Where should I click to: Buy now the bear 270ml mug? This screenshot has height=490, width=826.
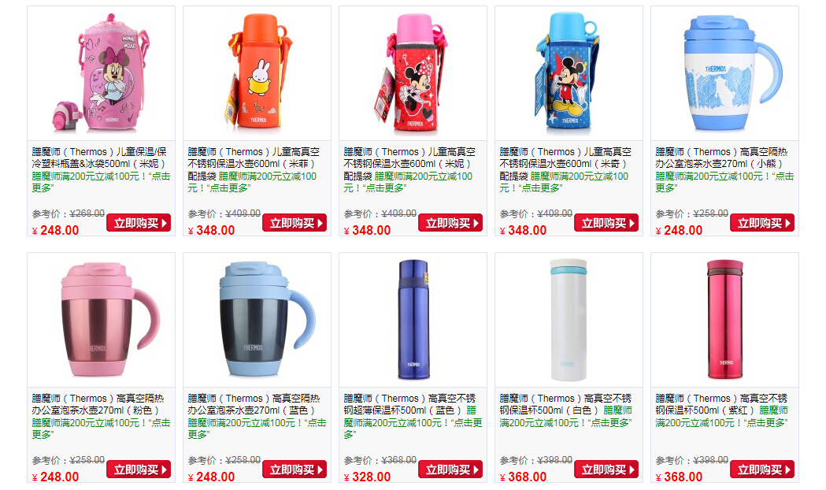tap(762, 223)
